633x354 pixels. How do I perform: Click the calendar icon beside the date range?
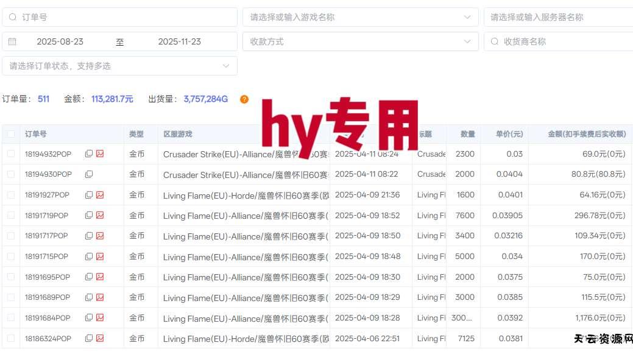click(13, 41)
